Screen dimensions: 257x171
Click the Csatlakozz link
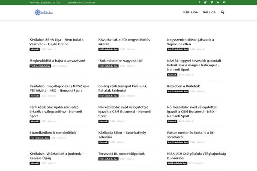click(x=89, y=3)
